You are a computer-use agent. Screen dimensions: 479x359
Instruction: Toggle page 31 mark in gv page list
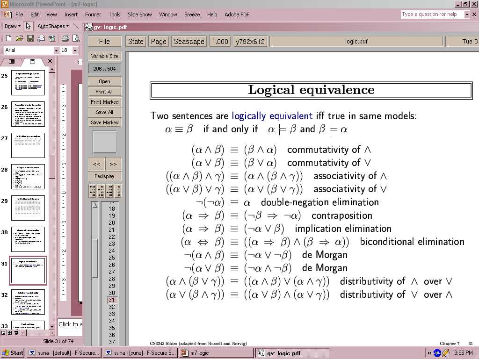(112, 300)
